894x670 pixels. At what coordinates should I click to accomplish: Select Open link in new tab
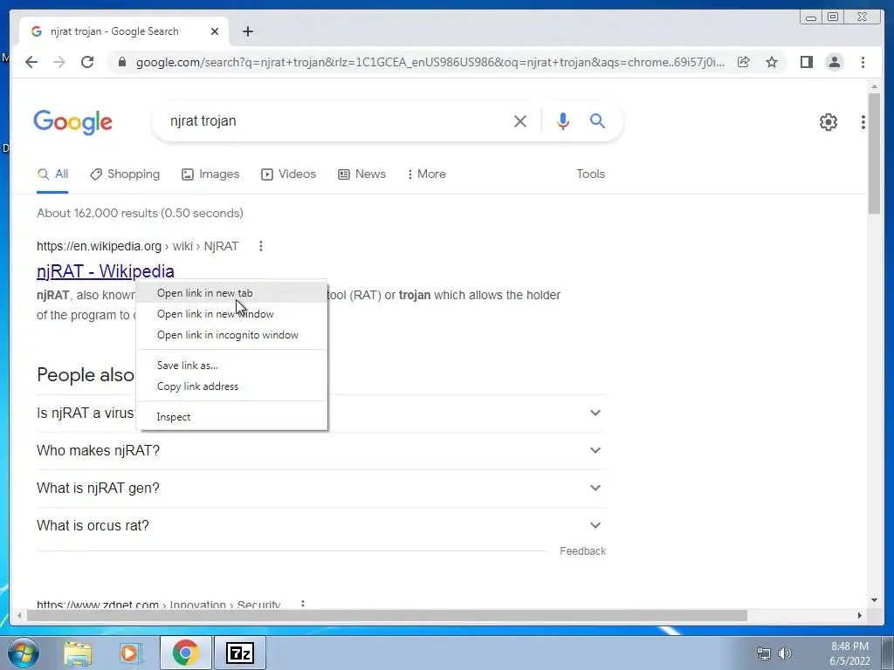click(x=232, y=293)
